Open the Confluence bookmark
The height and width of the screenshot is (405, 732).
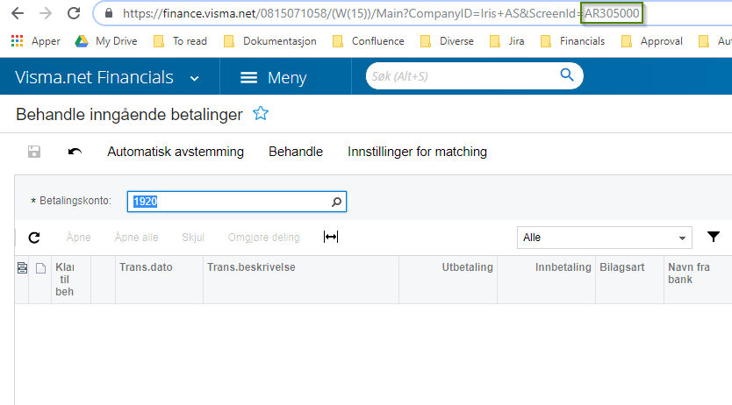click(369, 41)
